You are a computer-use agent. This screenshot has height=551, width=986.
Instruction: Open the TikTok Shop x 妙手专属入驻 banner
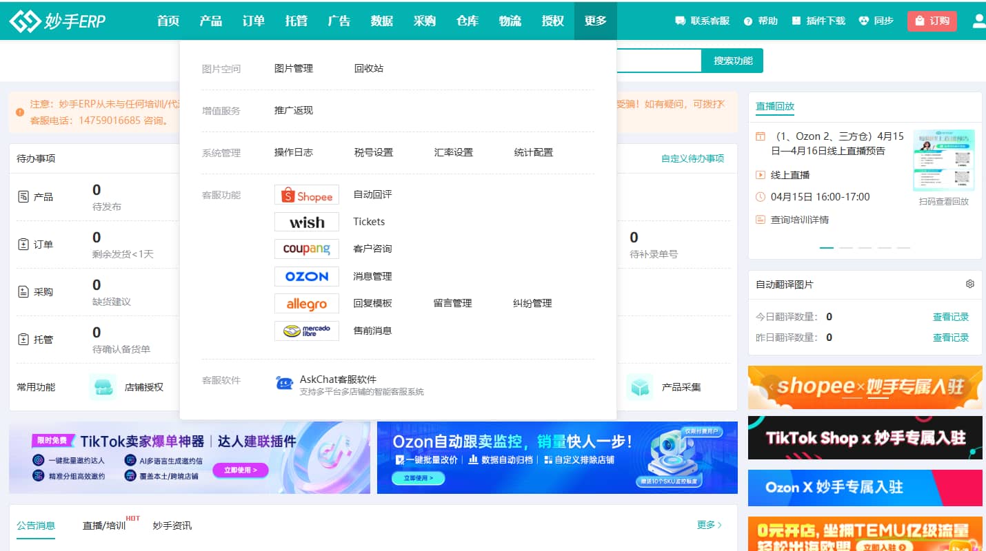click(x=865, y=438)
